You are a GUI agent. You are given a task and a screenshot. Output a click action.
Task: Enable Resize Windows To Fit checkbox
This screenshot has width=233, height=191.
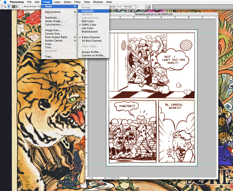23,7
